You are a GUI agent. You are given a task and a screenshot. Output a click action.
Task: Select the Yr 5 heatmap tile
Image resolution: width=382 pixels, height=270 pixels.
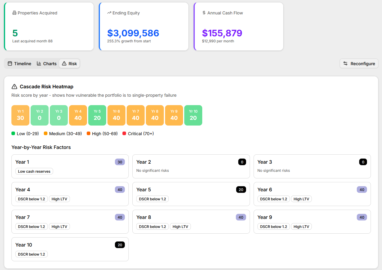click(x=97, y=115)
